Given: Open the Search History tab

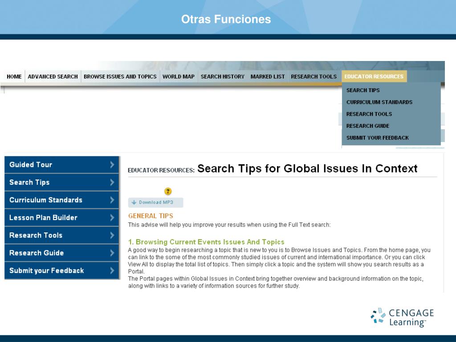Looking at the screenshot, I should click(x=223, y=77).
